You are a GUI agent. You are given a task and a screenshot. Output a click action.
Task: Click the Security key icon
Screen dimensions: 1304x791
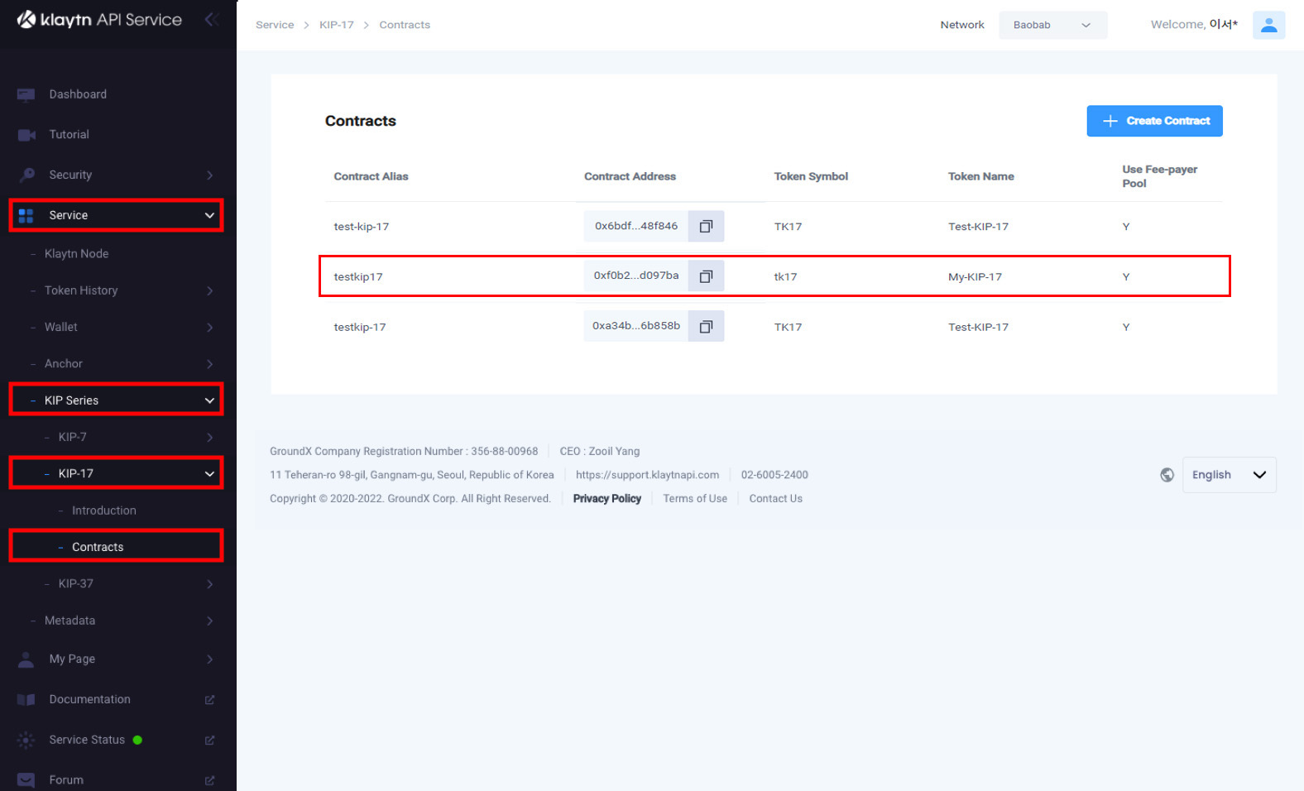(x=26, y=175)
